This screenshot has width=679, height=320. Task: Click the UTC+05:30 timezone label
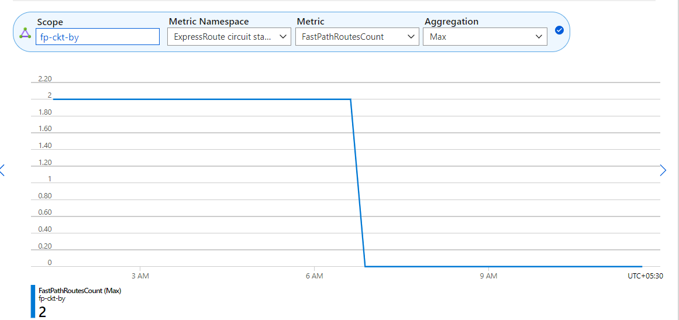[x=646, y=276]
